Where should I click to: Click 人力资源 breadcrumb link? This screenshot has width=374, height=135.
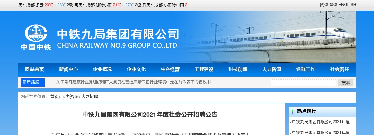[70, 97]
